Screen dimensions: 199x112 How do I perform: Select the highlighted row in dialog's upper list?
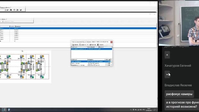tap(91, 49)
